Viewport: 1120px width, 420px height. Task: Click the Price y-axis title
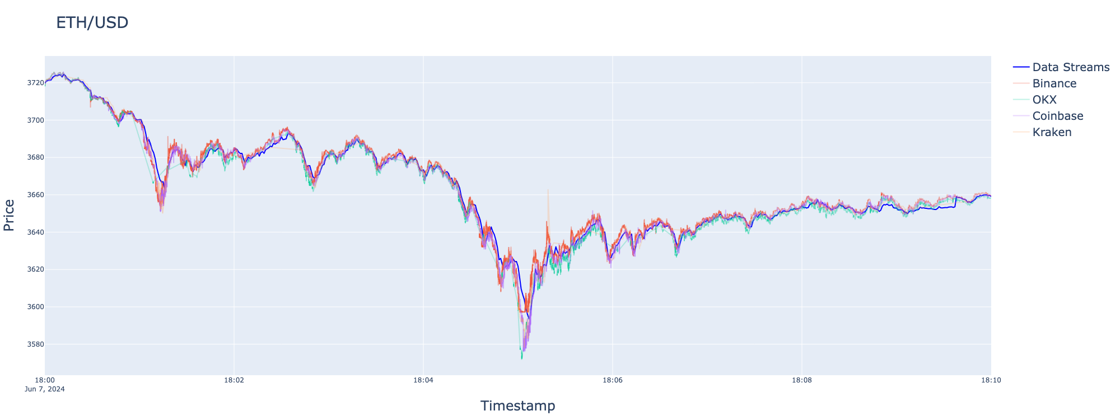point(9,215)
